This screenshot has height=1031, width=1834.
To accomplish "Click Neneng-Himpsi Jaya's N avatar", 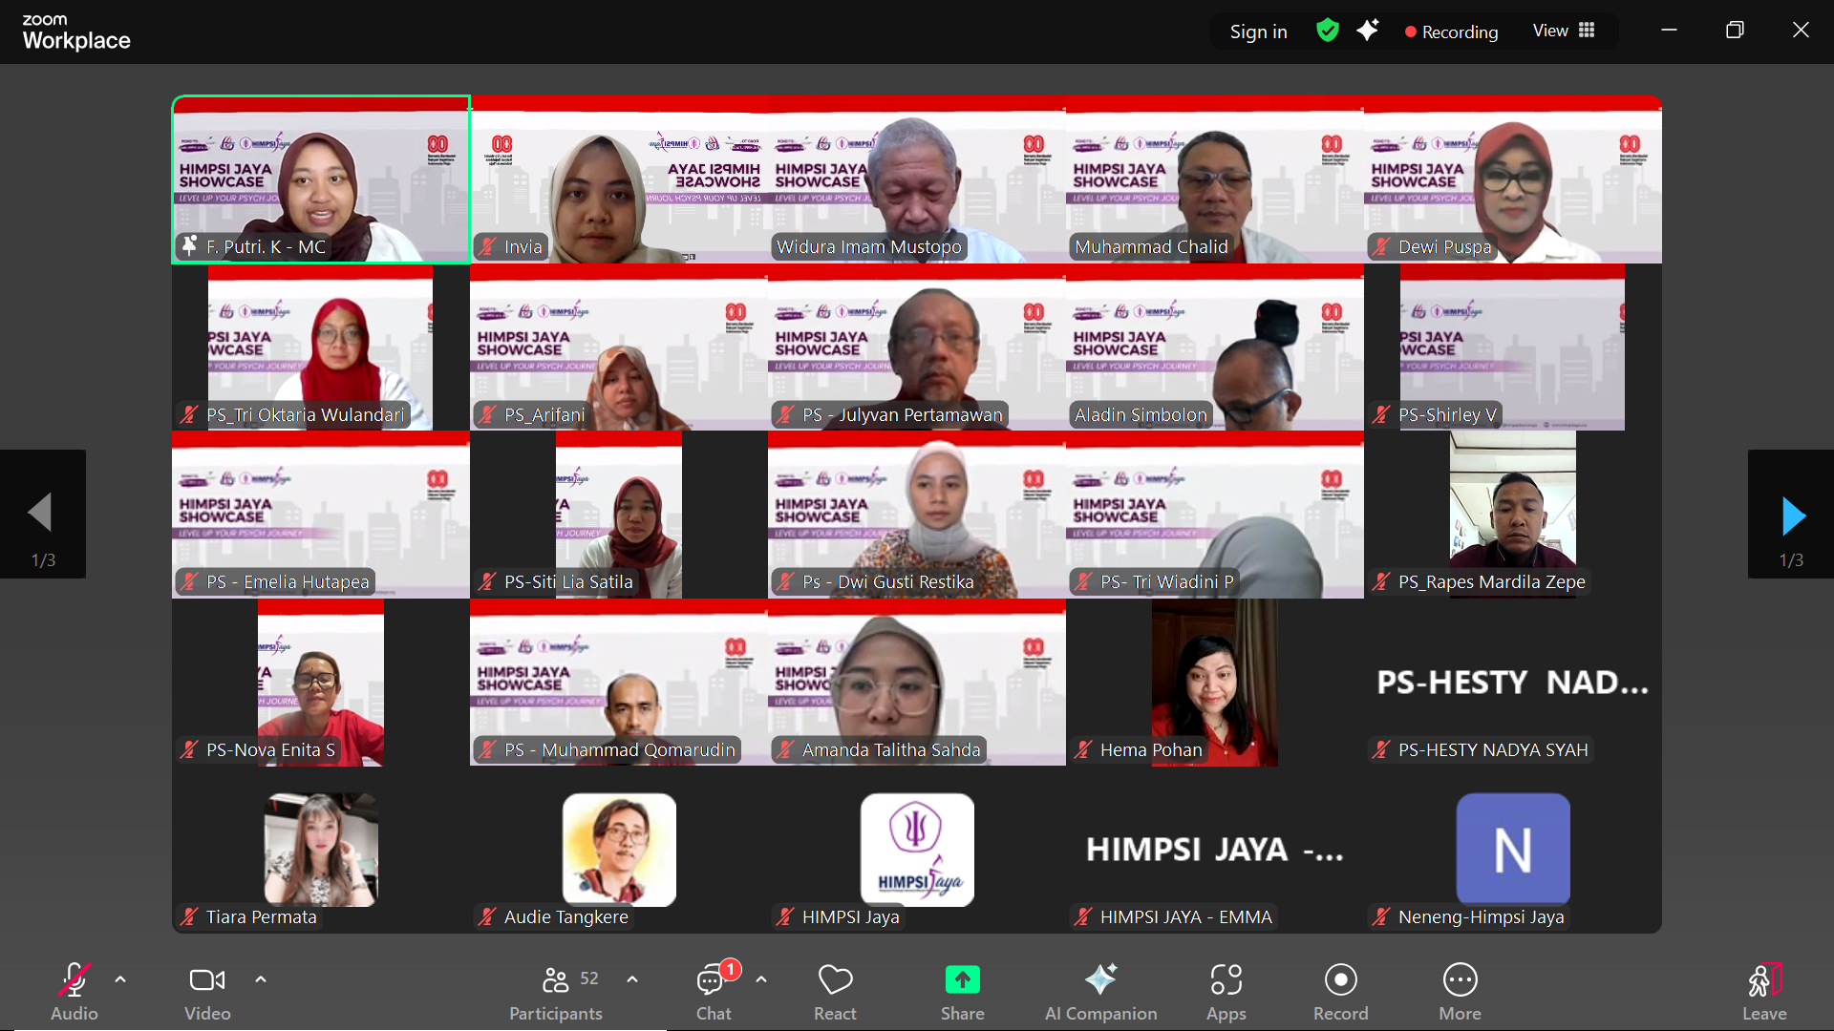I will (1513, 850).
